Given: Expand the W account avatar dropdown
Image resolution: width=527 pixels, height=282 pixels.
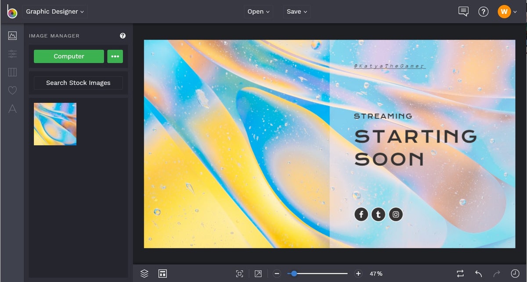Looking at the screenshot, I should (x=506, y=11).
